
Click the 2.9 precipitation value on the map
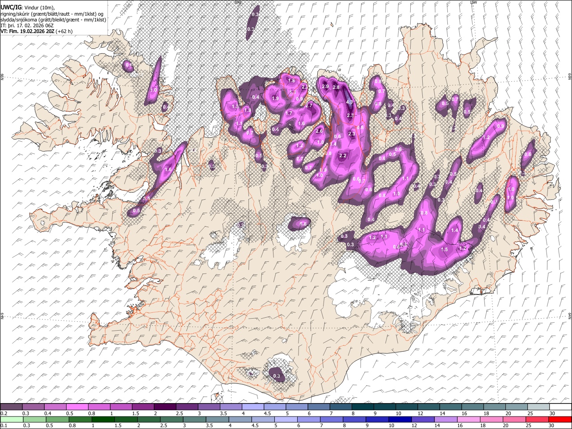pos(325,86)
